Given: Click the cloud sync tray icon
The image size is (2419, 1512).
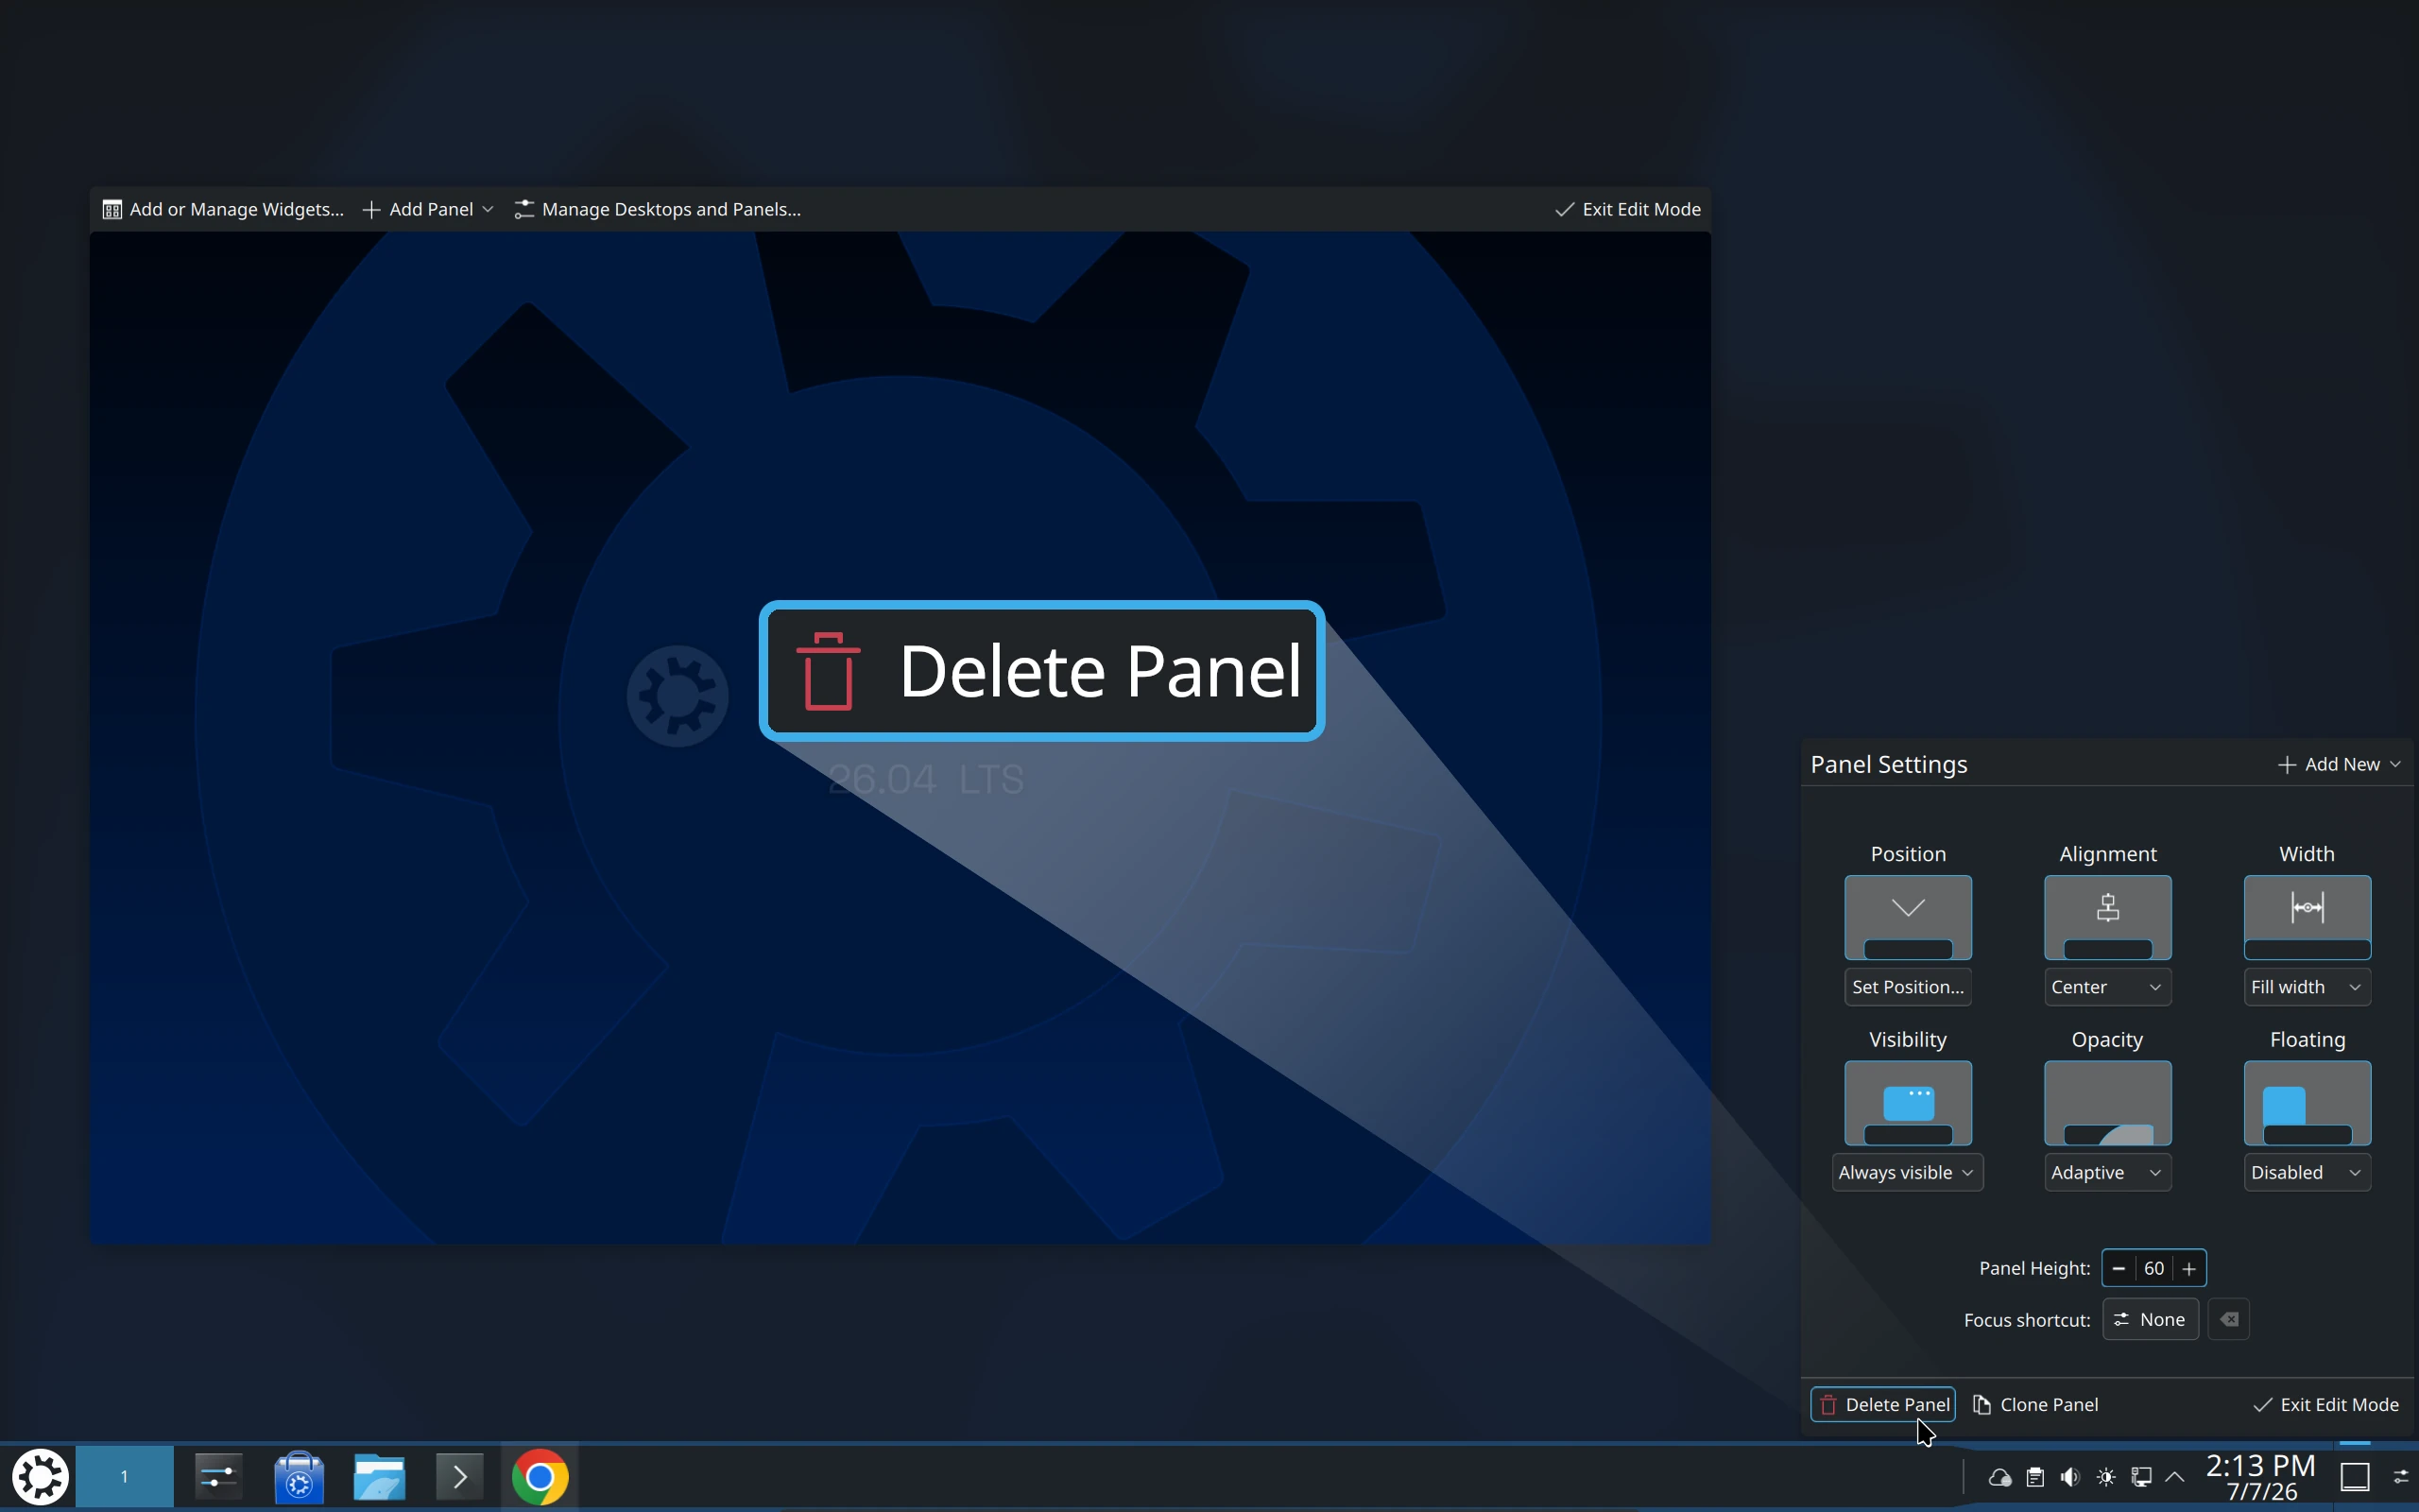Looking at the screenshot, I should click(1999, 1477).
